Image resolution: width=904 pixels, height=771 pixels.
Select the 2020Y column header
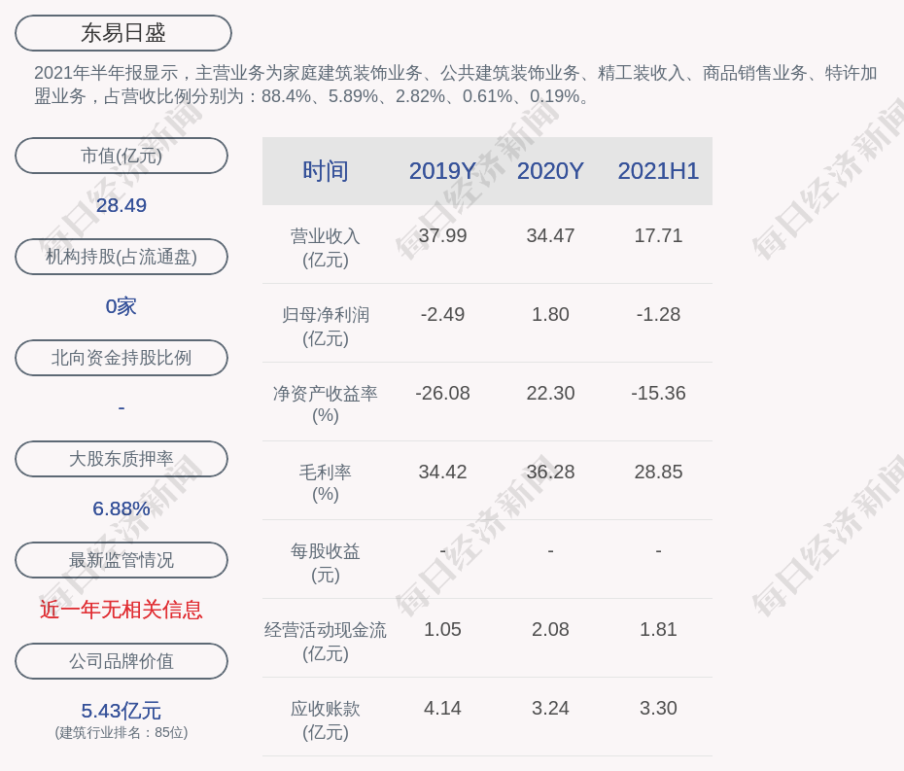pyautogui.click(x=550, y=171)
